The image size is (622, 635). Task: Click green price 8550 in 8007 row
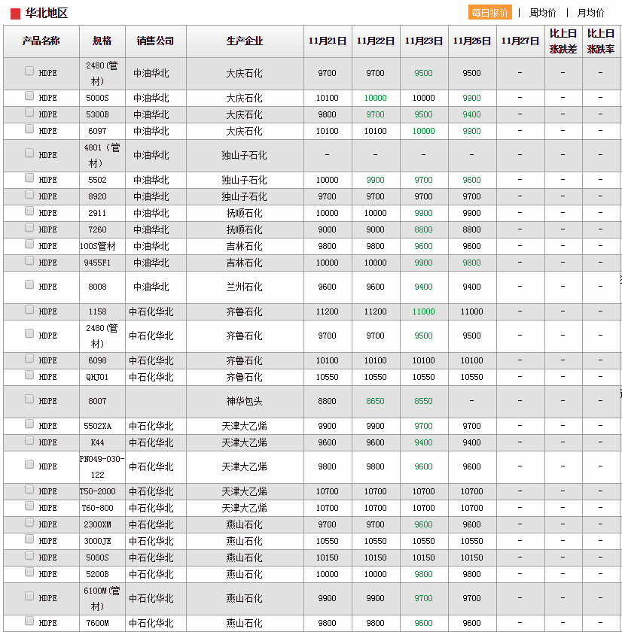pyautogui.click(x=423, y=401)
